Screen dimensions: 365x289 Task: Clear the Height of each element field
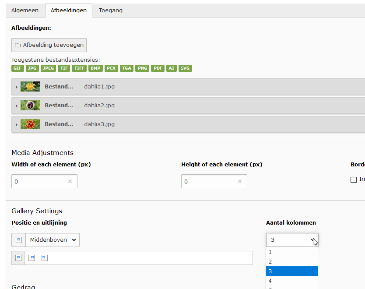click(239, 181)
